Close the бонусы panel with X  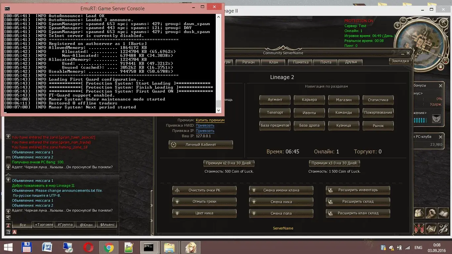[x=440, y=86]
